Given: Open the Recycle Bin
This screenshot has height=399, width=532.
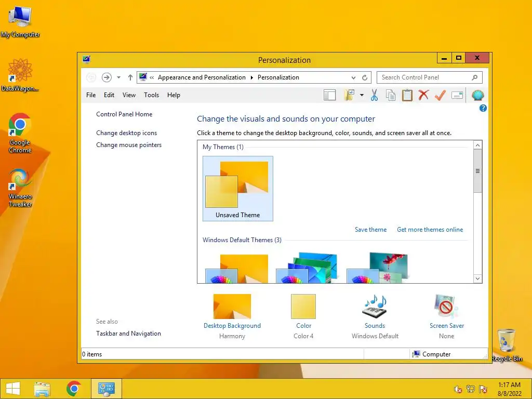Looking at the screenshot, I should [x=507, y=345].
